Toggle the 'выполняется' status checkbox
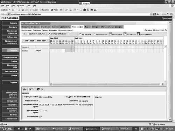 (93, 34)
